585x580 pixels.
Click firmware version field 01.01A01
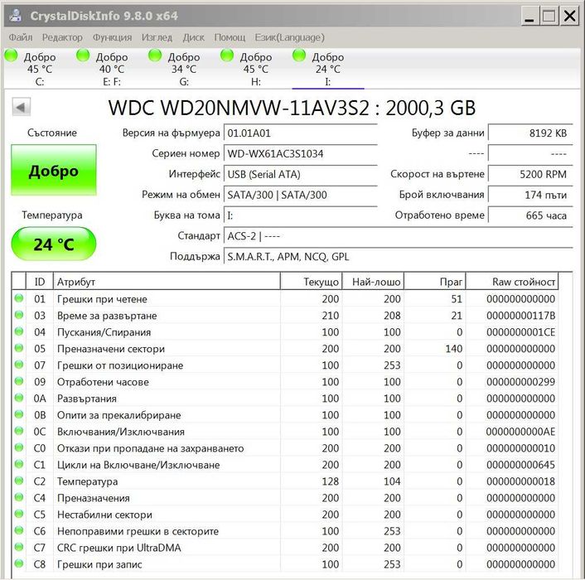pyautogui.click(x=301, y=133)
